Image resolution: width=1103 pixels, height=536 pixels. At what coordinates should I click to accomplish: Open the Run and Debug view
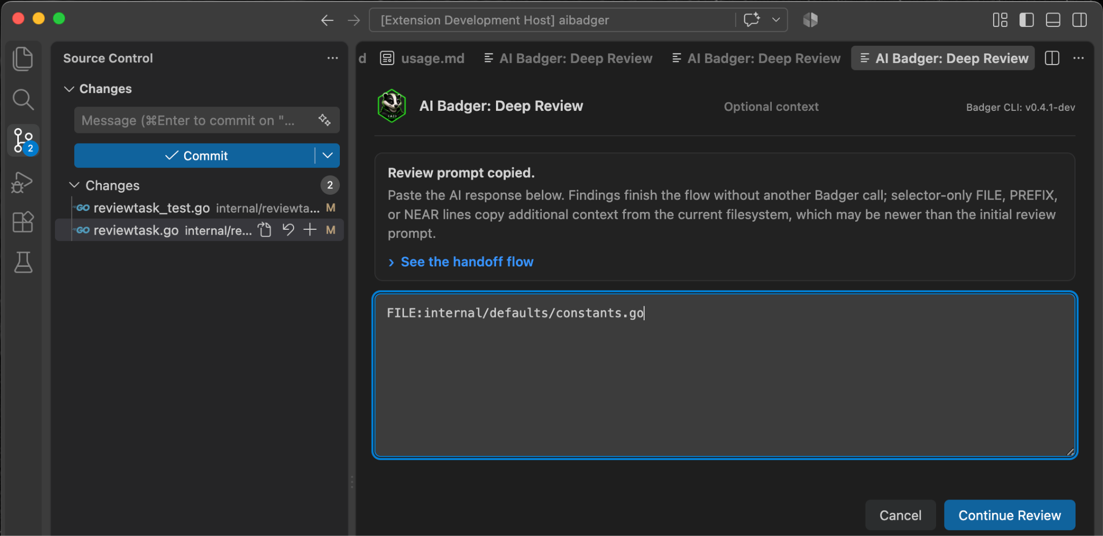pyautogui.click(x=23, y=182)
